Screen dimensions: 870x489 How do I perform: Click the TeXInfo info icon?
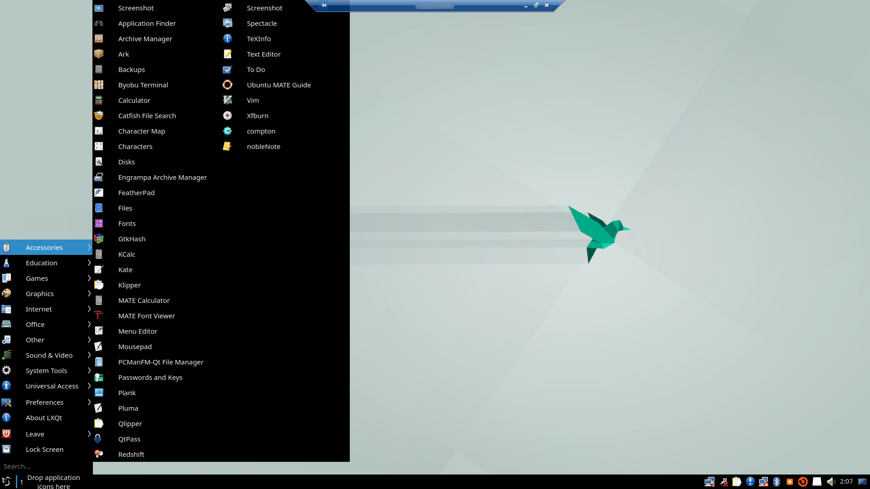[x=227, y=39]
